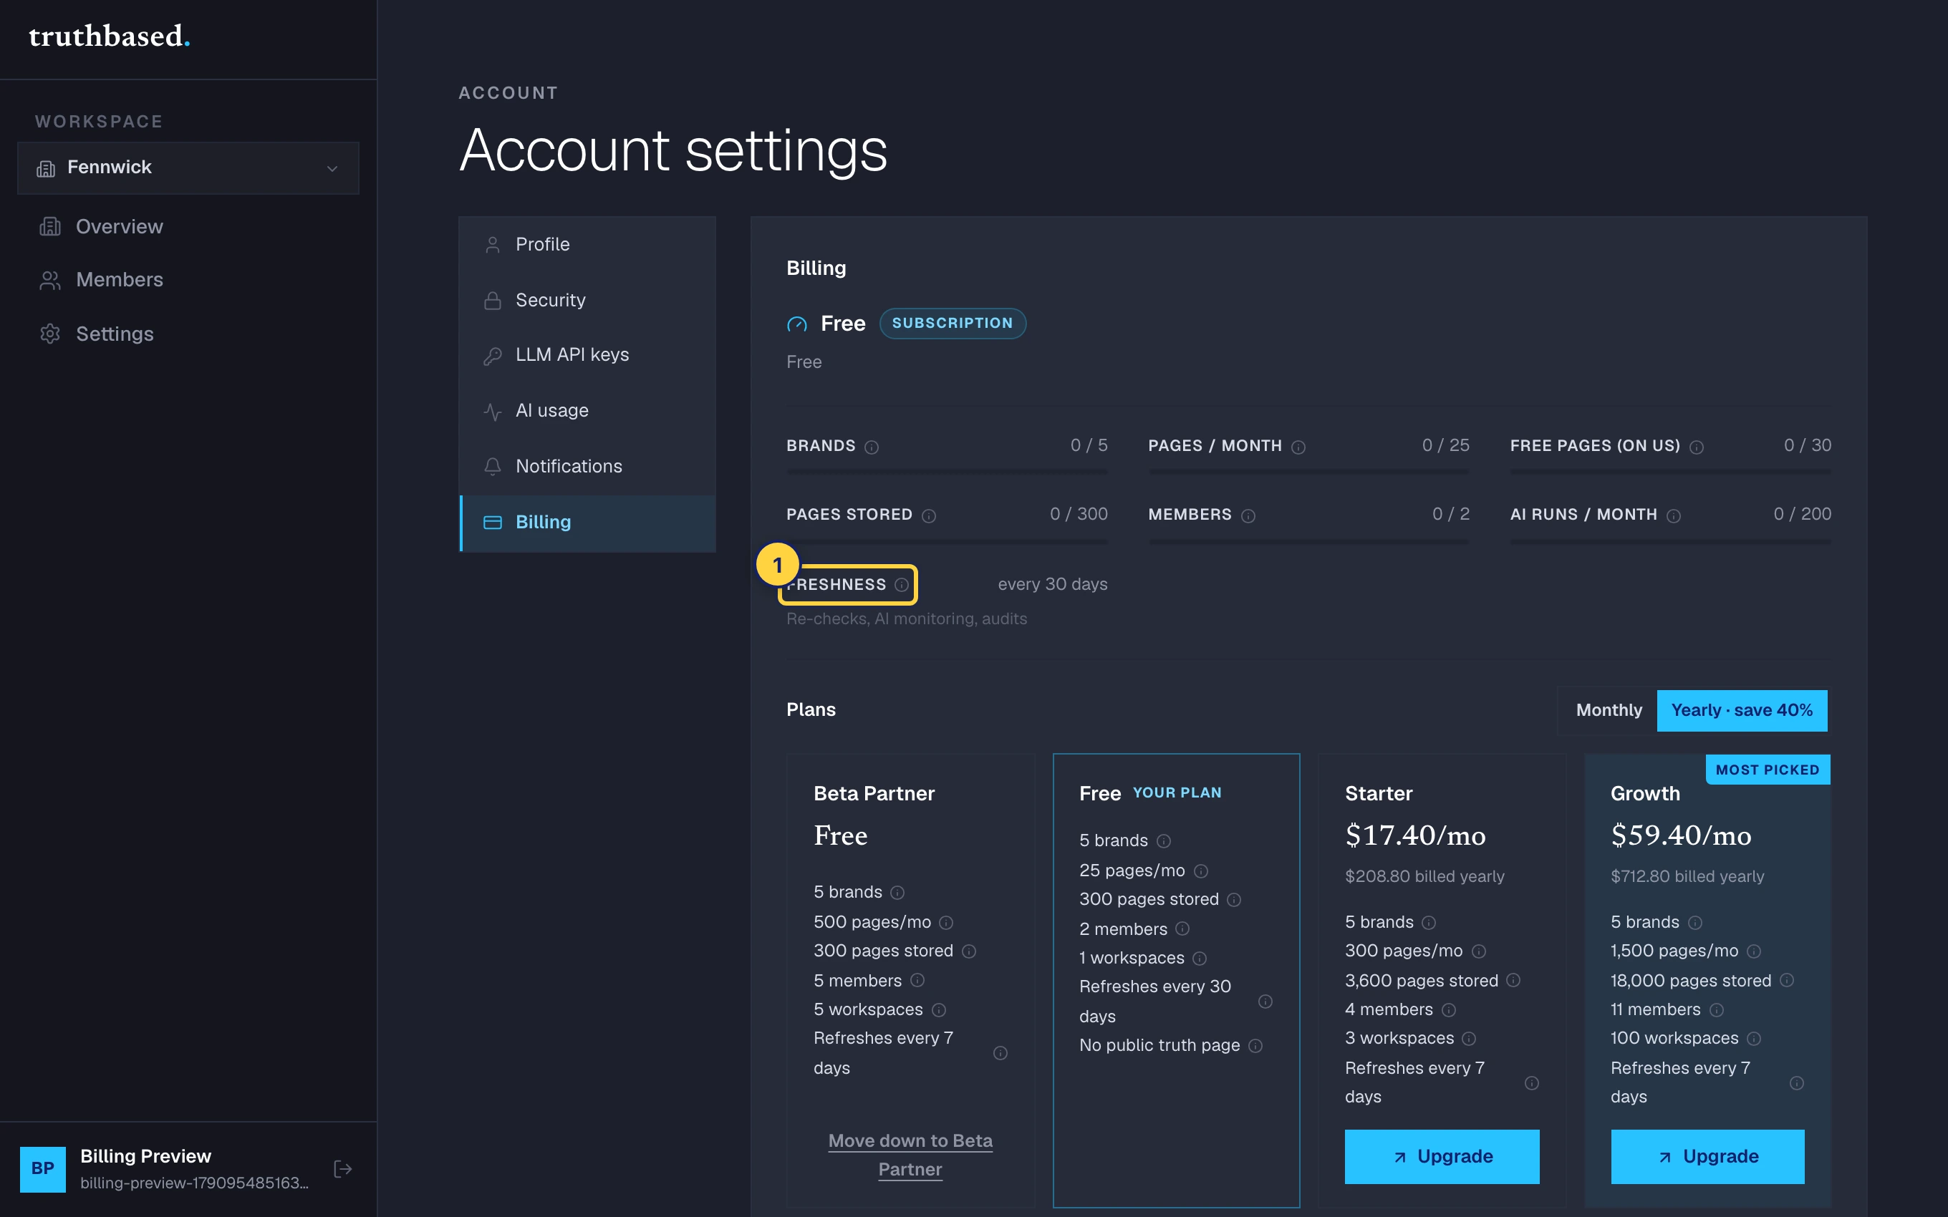Click the info icon next to FREE PAGES (ON US)

(1696, 447)
